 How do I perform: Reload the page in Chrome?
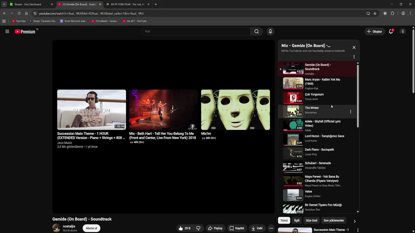click(19, 13)
